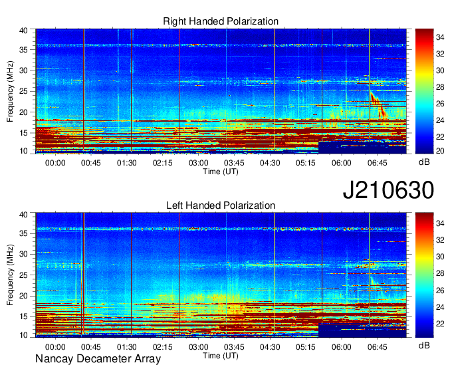Screen dimensions: 452x367
Task: Click the 20 MHz tick label of Left Handed plot
Action: click(23, 296)
